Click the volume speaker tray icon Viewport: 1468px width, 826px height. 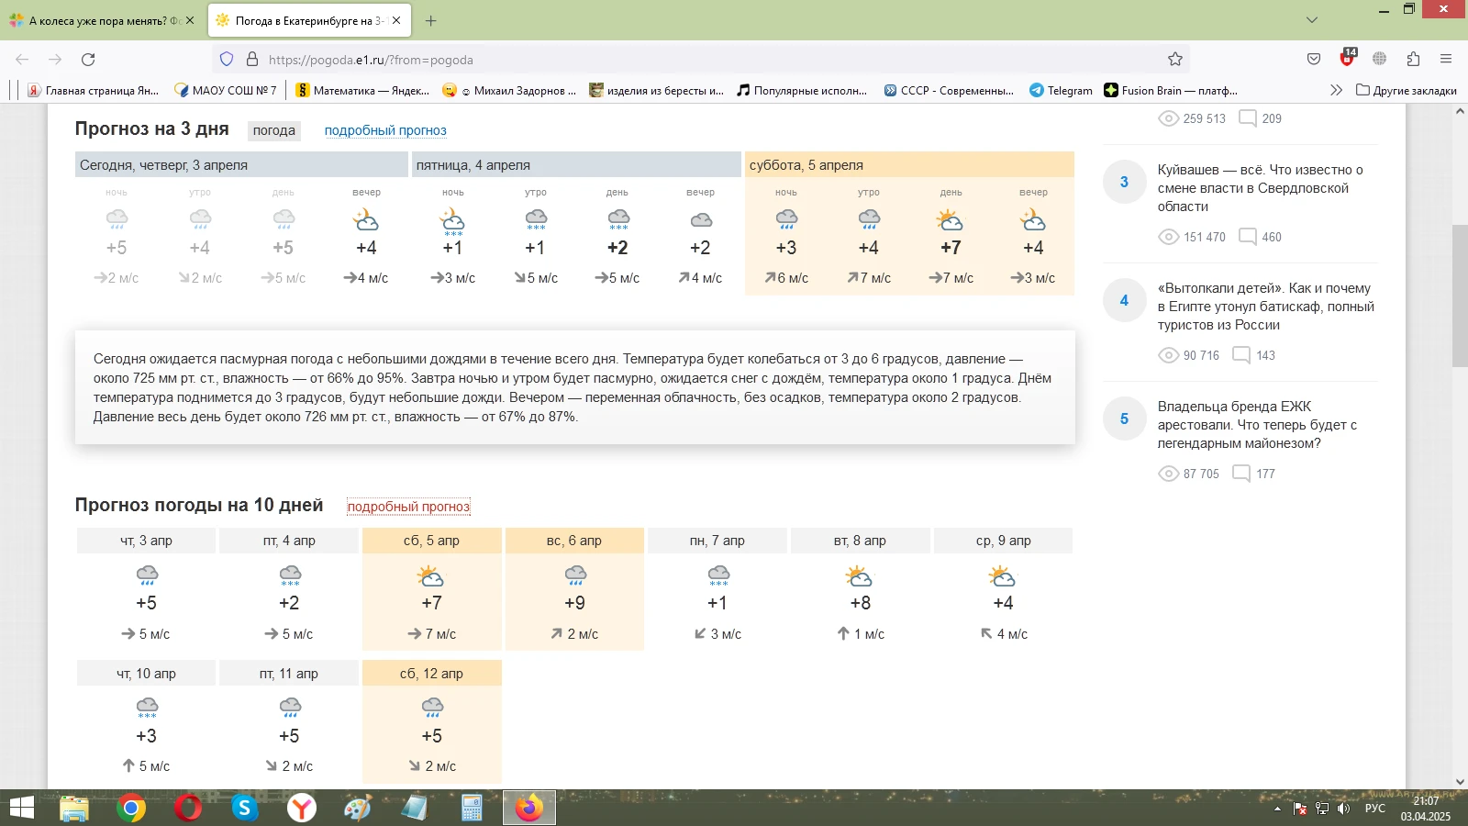coord(1344,809)
